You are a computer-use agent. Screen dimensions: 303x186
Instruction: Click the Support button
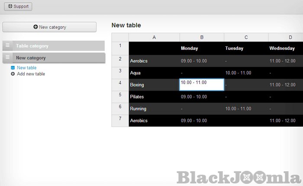point(18,7)
